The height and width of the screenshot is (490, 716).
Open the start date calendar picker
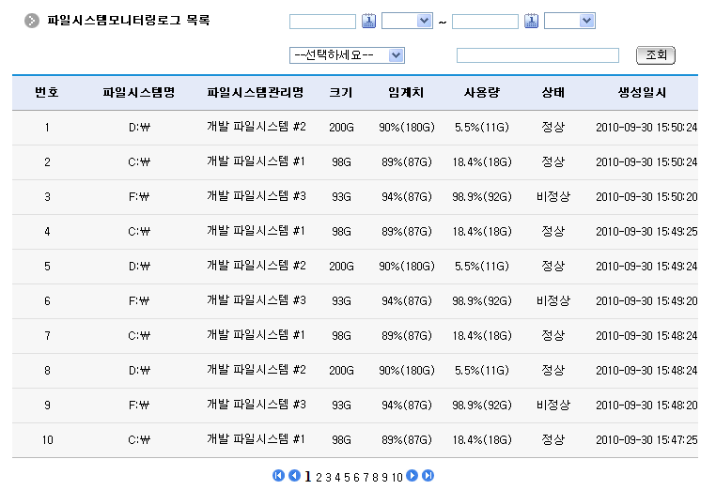tap(369, 21)
